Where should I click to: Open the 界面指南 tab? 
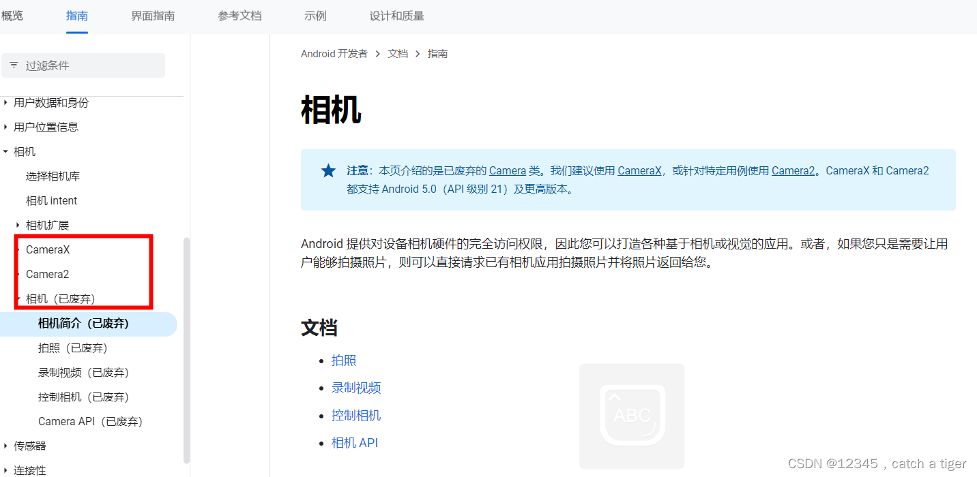pos(153,16)
